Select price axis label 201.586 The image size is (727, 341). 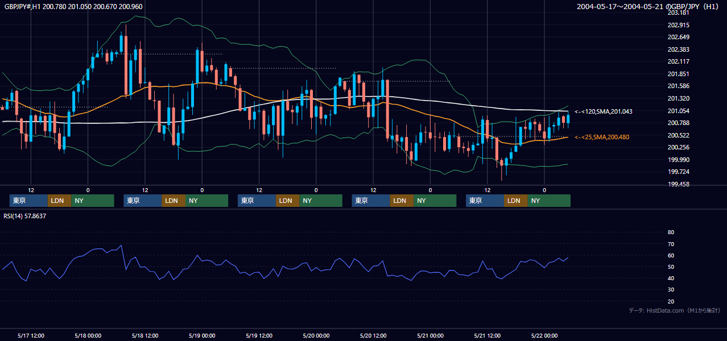pyautogui.click(x=678, y=86)
